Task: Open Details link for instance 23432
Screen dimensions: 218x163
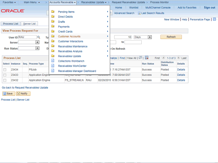Action: click(181, 80)
